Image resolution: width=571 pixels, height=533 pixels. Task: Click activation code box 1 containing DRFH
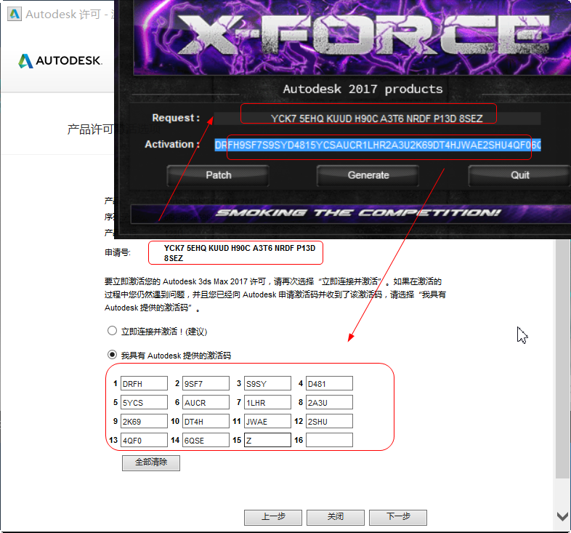coord(145,383)
